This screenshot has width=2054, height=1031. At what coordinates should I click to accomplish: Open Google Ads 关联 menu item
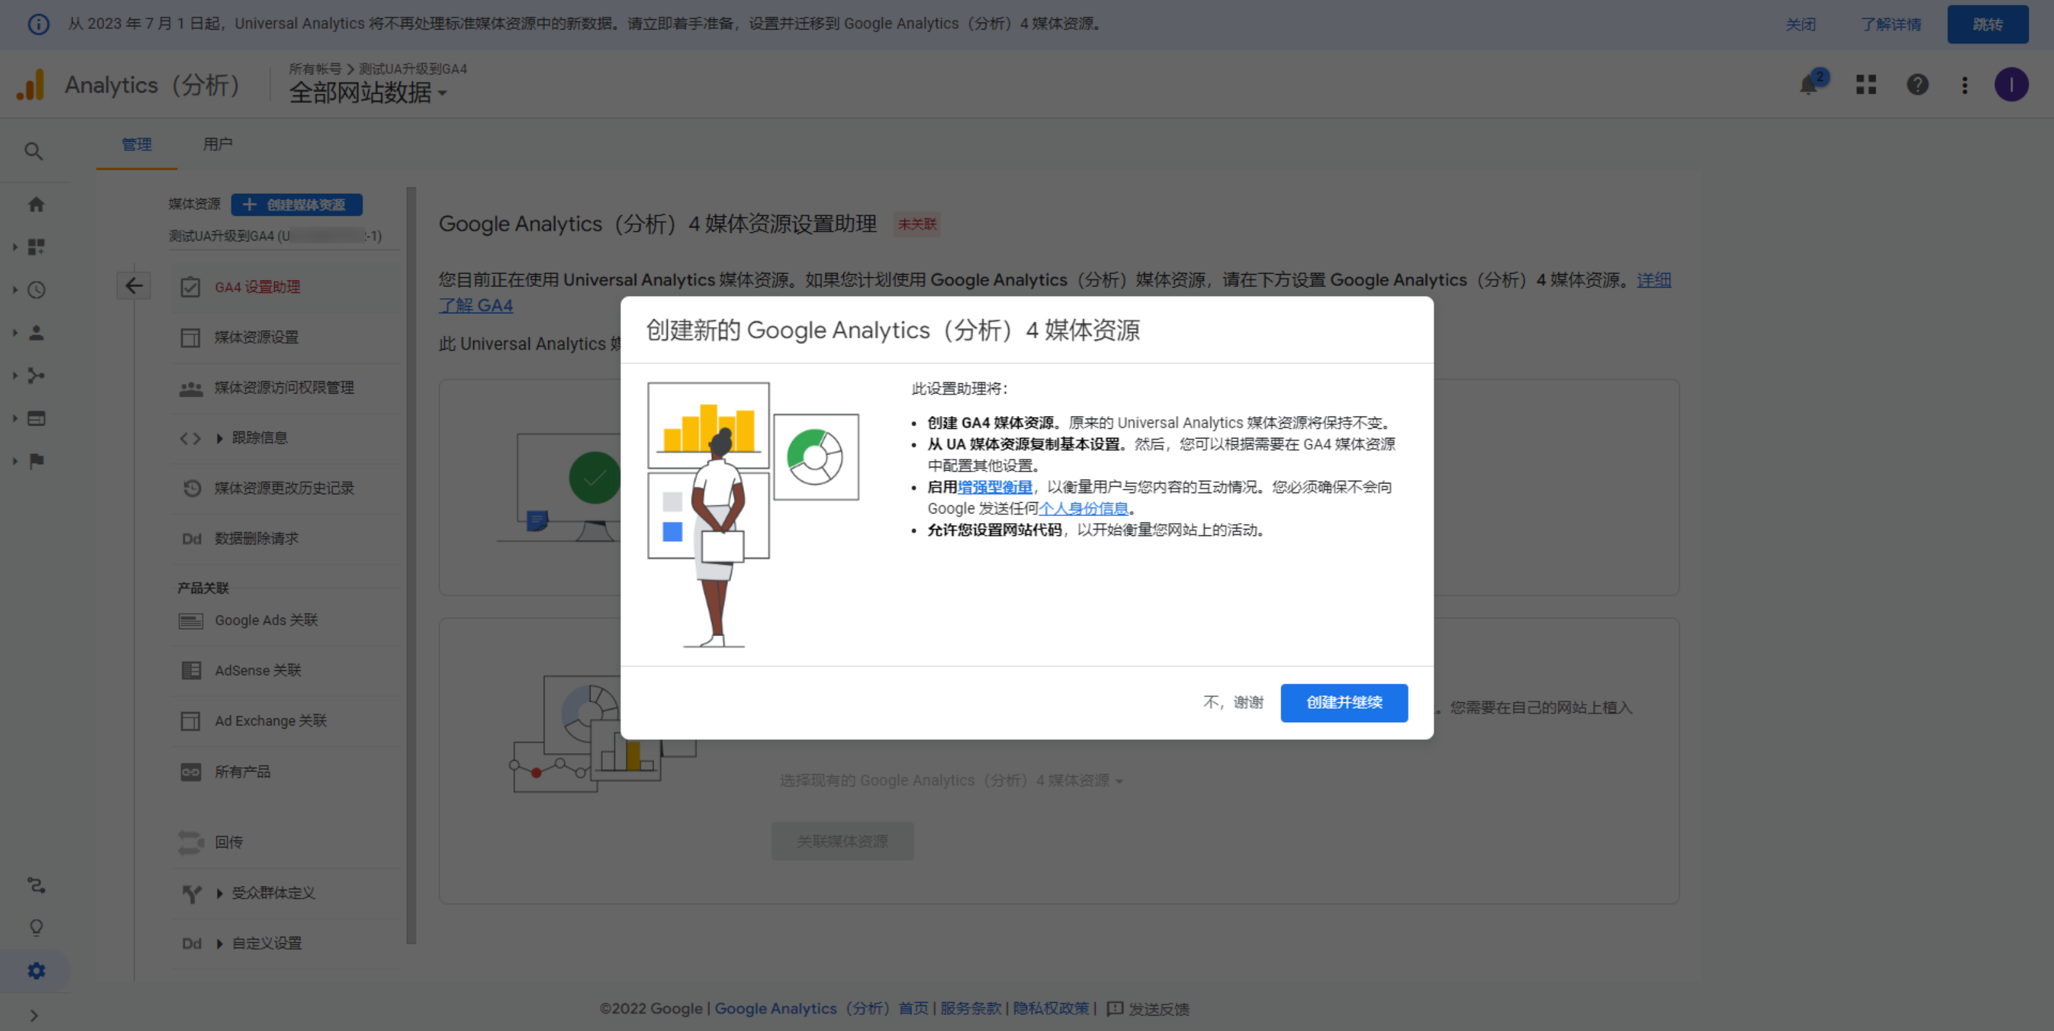click(x=286, y=620)
